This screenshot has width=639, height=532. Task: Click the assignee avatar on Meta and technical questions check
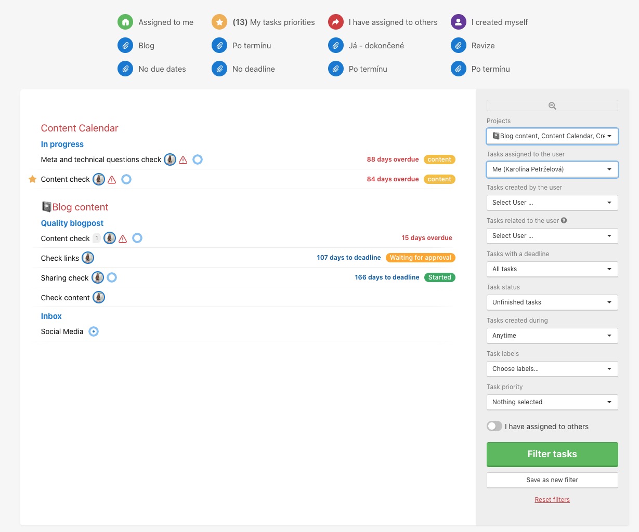pos(170,159)
